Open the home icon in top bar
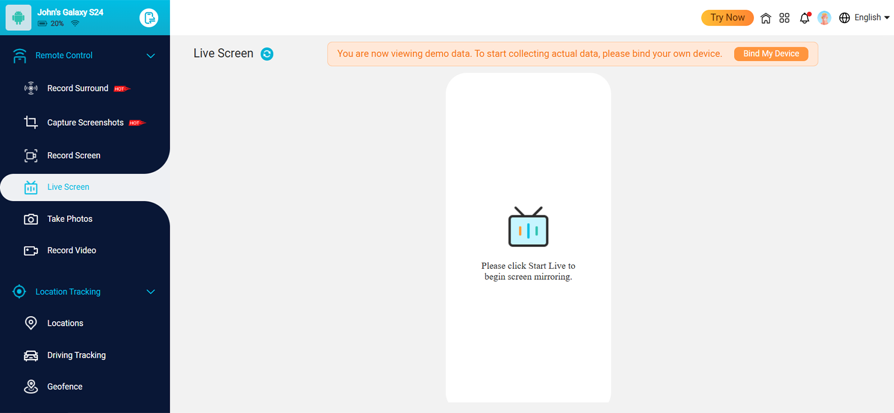This screenshot has width=894, height=413. point(765,18)
